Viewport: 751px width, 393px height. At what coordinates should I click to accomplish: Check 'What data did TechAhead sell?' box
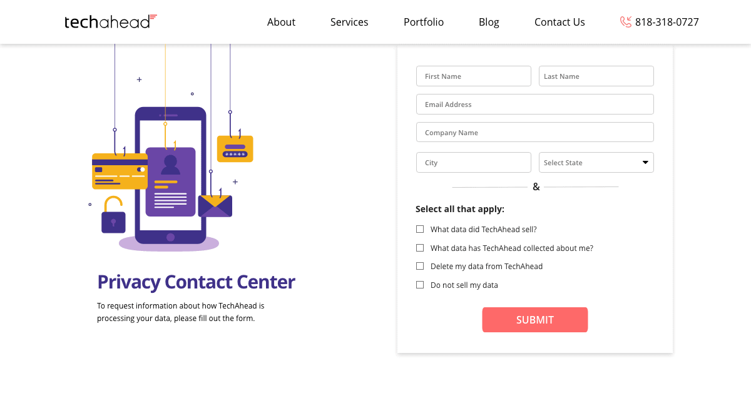click(420, 229)
